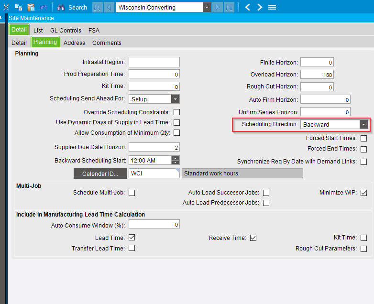Expand the Scheduling Send Ahead For dropdown

point(176,99)
